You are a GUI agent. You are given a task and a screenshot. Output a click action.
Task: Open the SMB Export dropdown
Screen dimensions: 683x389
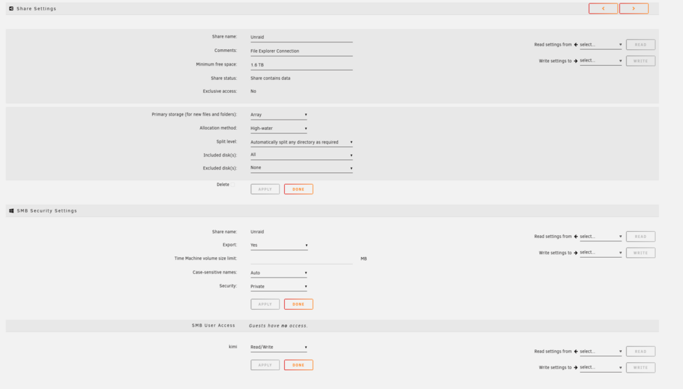pos(279,245)
